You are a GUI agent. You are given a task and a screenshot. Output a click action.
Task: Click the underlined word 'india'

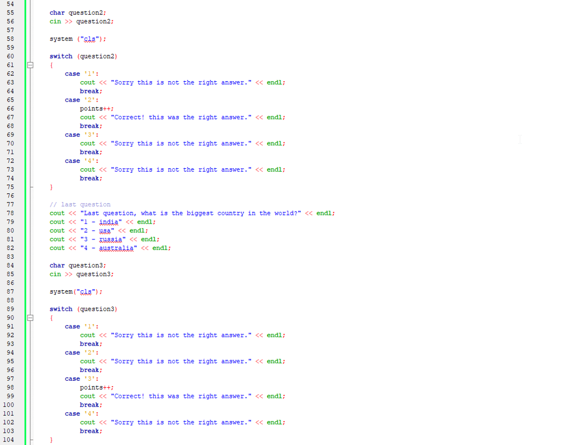[x=109, y=222]
